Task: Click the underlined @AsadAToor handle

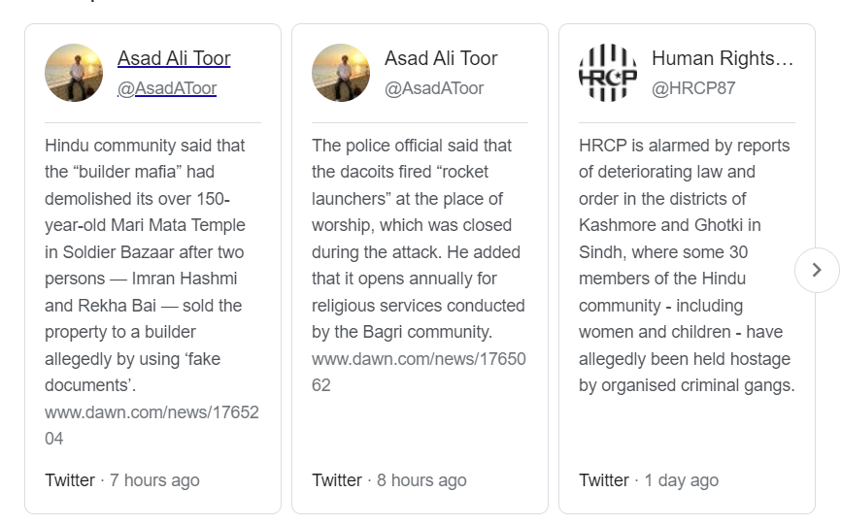Action: [x=167, y=88]
